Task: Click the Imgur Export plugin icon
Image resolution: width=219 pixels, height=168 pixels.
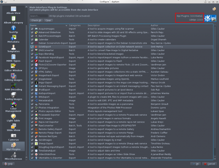Action: click(x=36, y=82)
